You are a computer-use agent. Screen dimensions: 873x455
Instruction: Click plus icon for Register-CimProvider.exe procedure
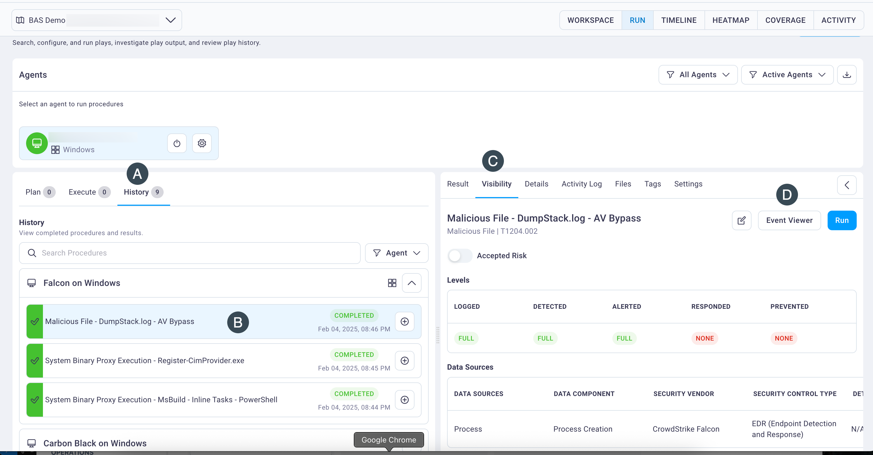point(405,360)
